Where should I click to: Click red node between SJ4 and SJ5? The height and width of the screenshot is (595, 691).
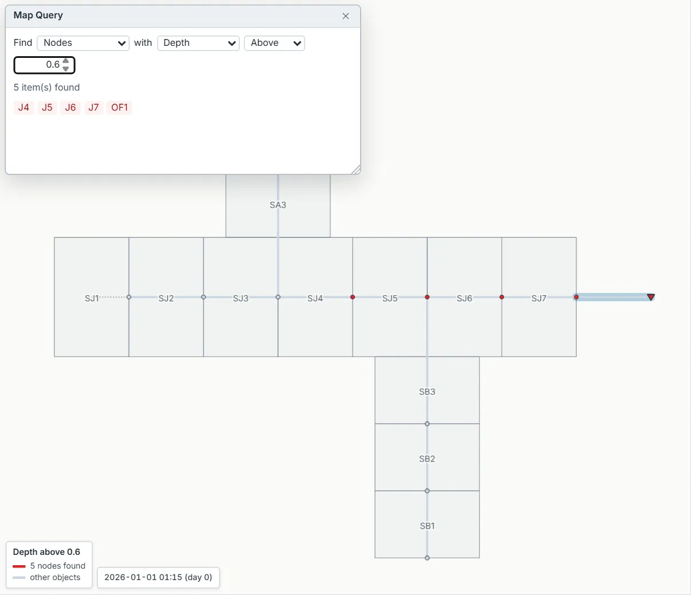pos(353,297)
